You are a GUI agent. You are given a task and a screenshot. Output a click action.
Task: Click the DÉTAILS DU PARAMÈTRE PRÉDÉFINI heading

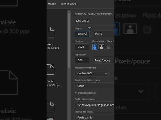pyautogui.click(x=94, y=14)
